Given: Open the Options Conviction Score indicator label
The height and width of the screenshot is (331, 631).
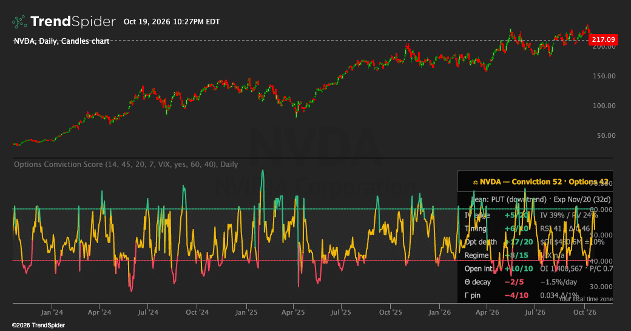Looking at the screenshot, I should pyautogui.click(x=126, y=165).
